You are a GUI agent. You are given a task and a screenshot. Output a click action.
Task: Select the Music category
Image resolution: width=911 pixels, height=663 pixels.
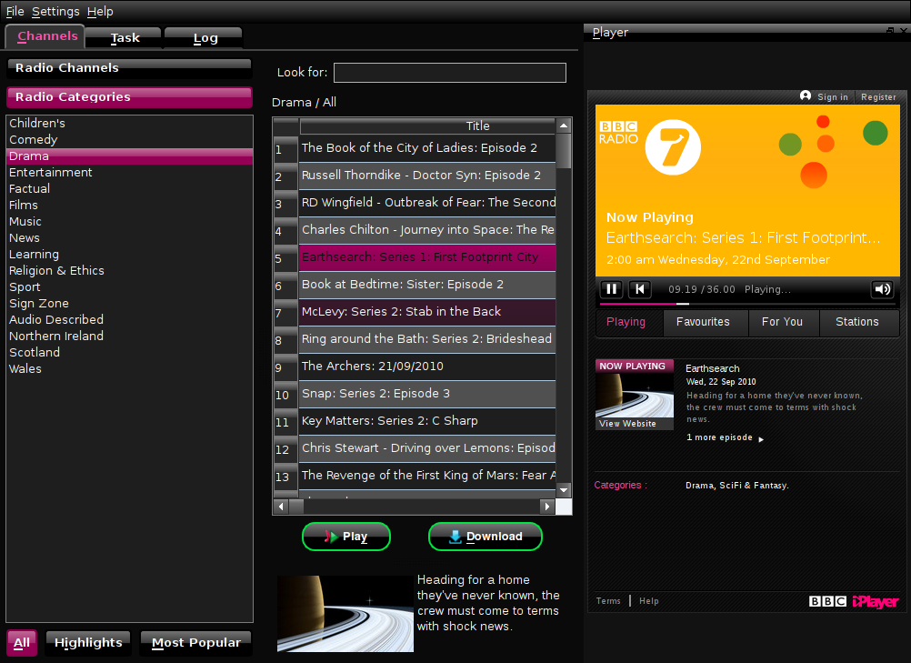130,221
